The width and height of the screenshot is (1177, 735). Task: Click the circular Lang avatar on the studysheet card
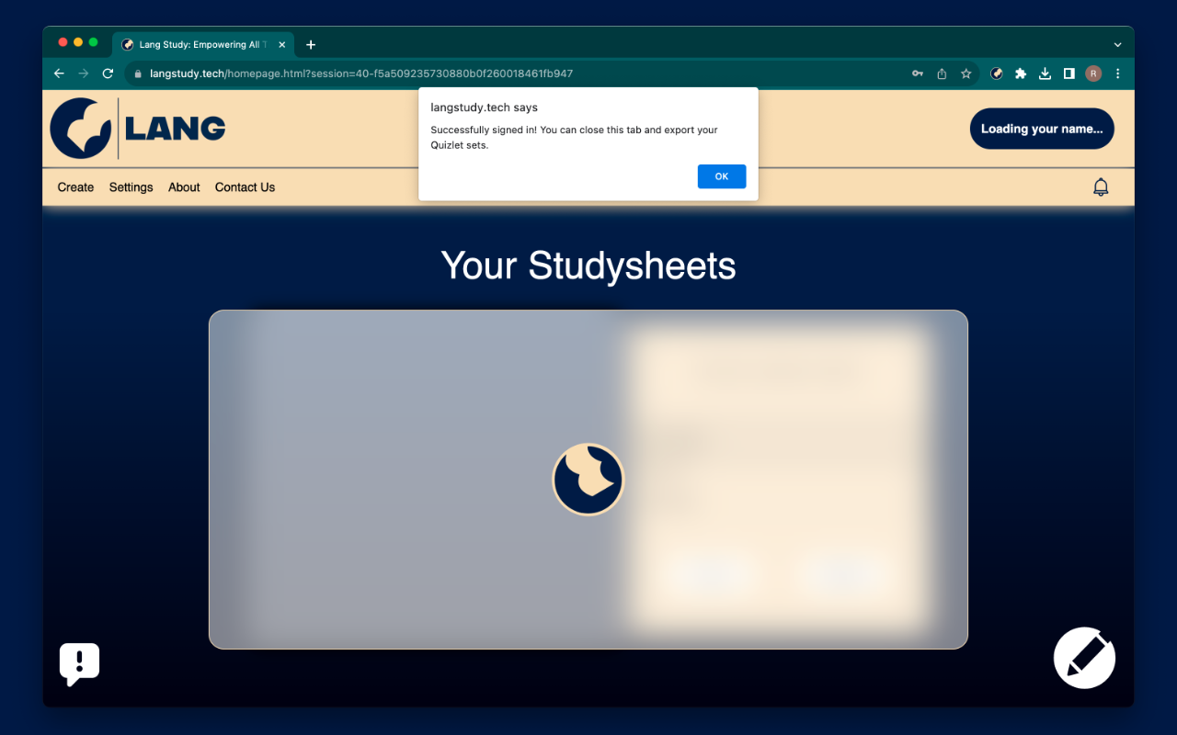coord(588,479)
